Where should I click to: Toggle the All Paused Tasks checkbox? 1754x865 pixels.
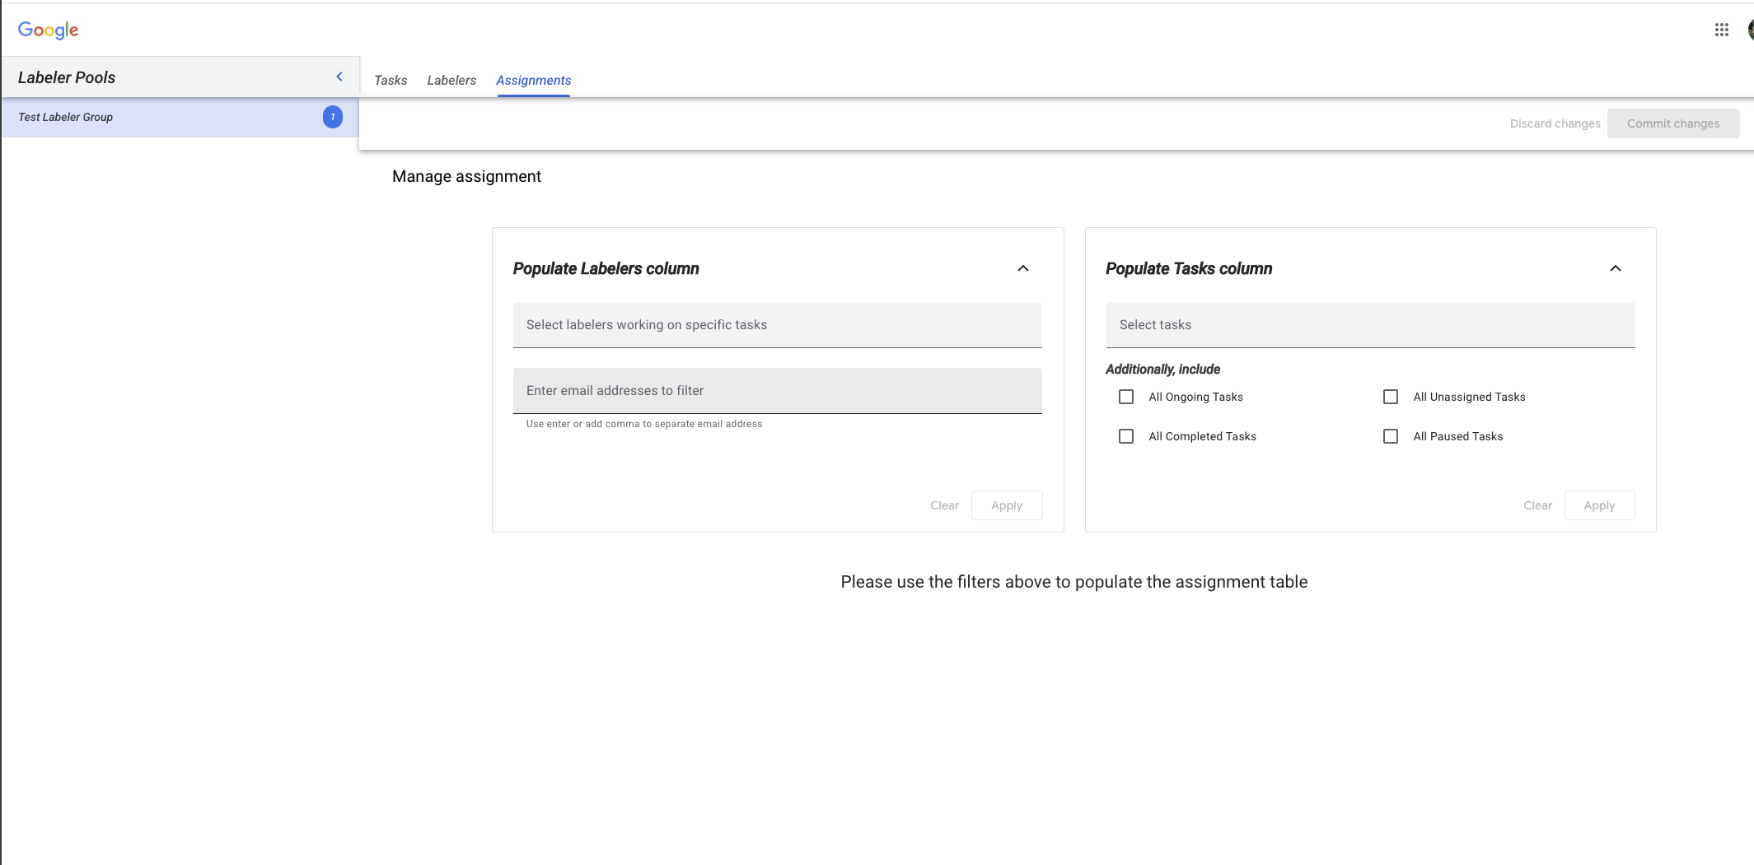pos(1390,436)
